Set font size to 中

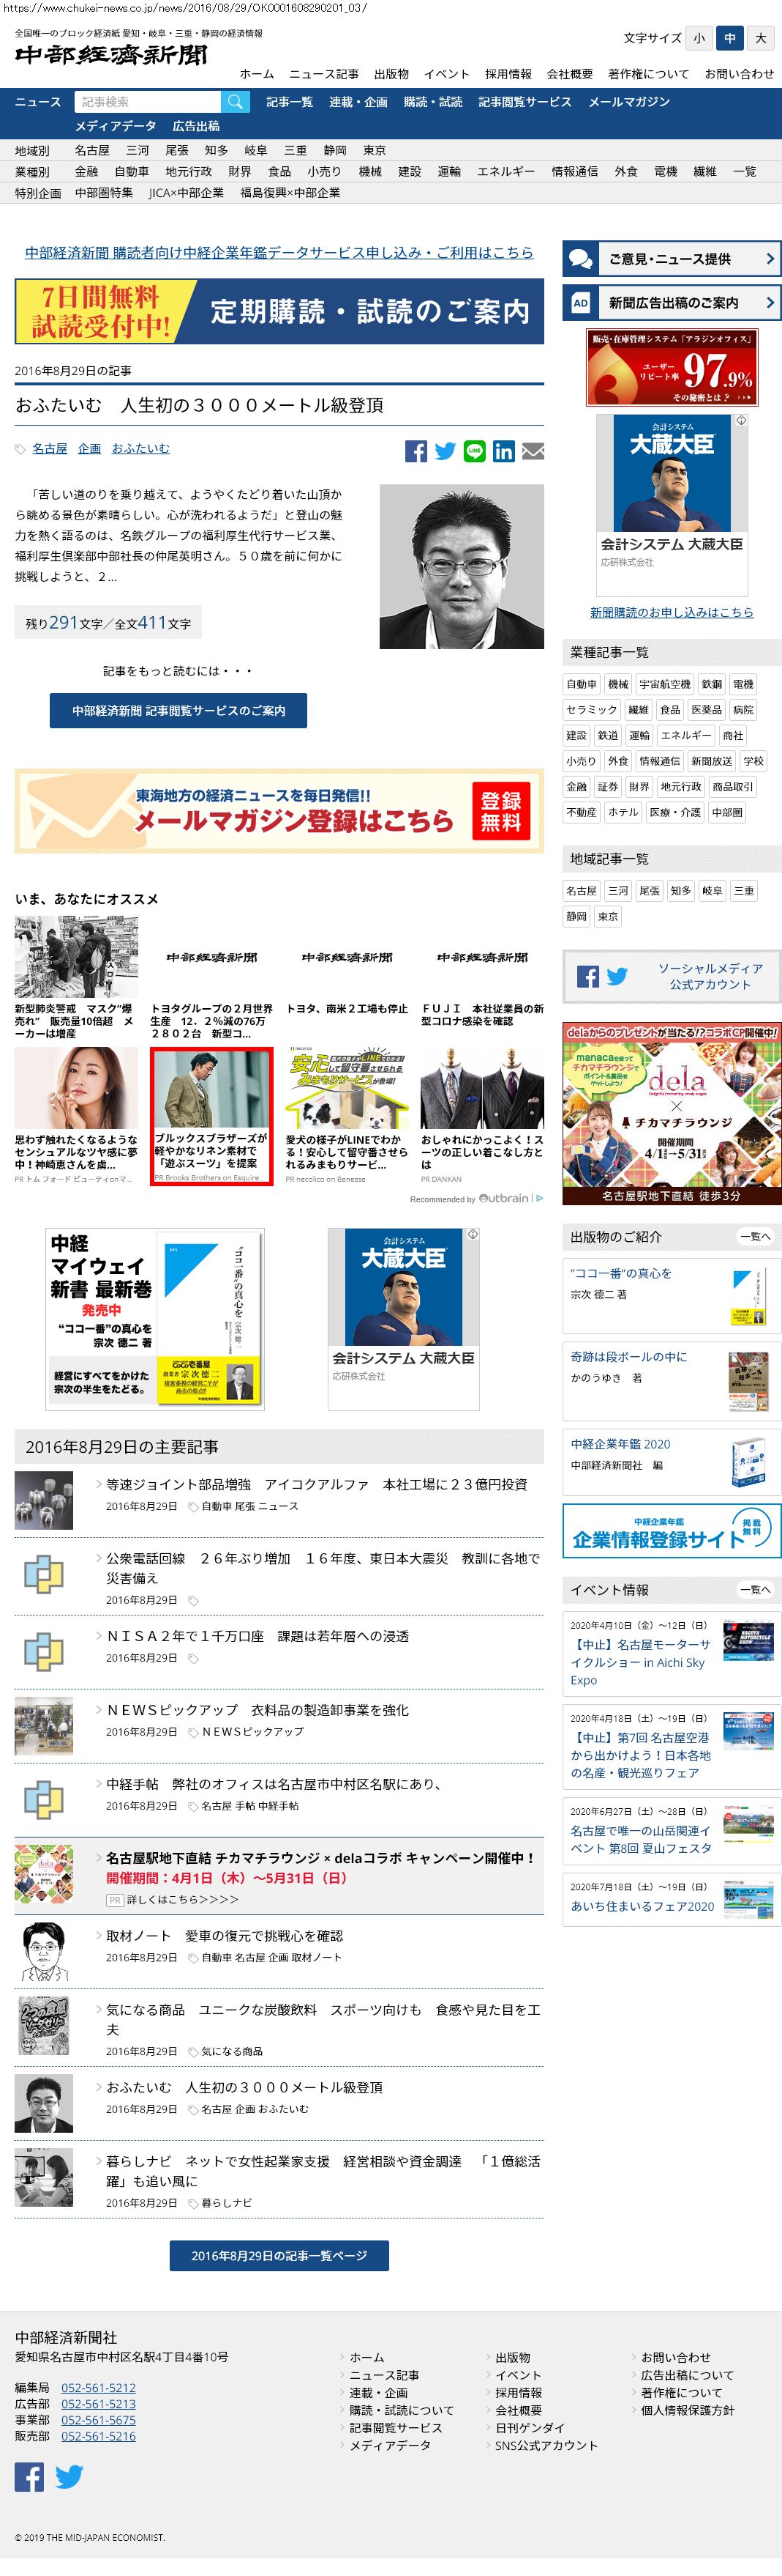[730, 38]
